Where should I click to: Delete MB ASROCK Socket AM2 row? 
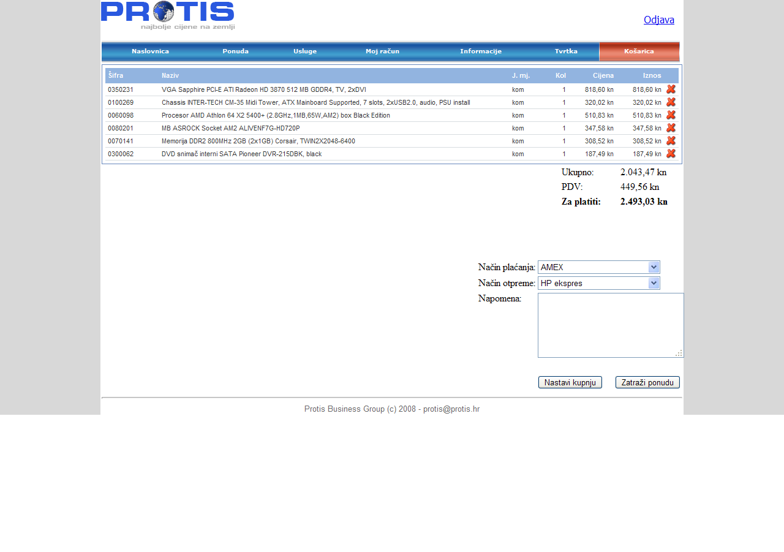point(671,128)
